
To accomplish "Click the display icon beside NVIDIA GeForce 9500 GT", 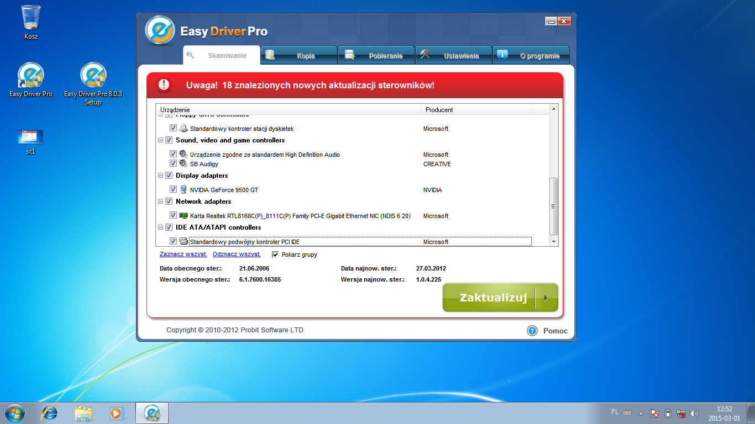I will tap(183, 190).
